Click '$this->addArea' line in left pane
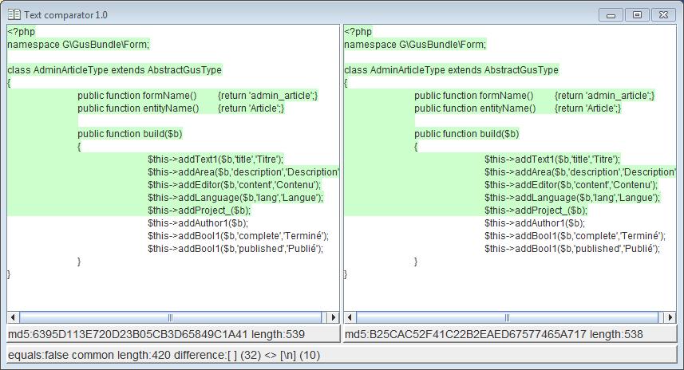The height and width of the screenshot is (370, 684). pyautogui.click(x=243, y=172)
